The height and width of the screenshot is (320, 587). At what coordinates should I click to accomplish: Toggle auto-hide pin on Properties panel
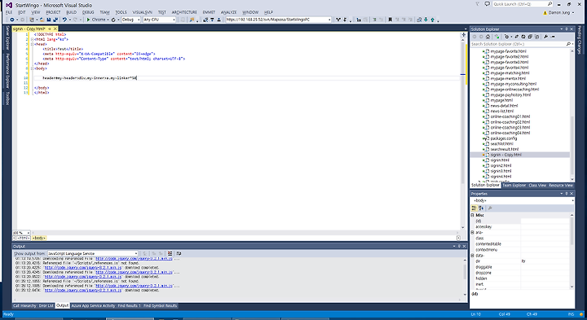coord(567,194)
